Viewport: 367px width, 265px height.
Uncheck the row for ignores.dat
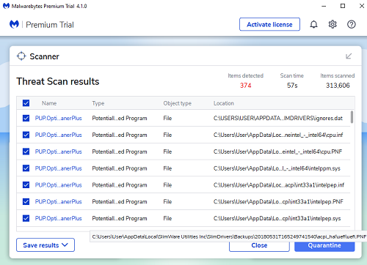pos(26,118)
